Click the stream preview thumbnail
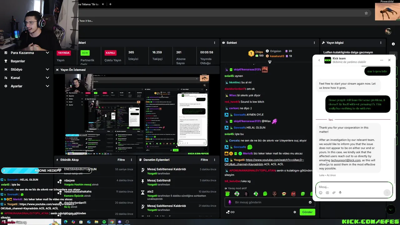This screenshot has width=400, height=225. point(137,114)
